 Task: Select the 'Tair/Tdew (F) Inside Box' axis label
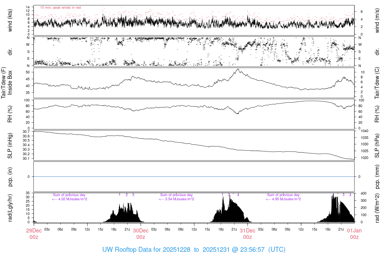pos(7,83)
